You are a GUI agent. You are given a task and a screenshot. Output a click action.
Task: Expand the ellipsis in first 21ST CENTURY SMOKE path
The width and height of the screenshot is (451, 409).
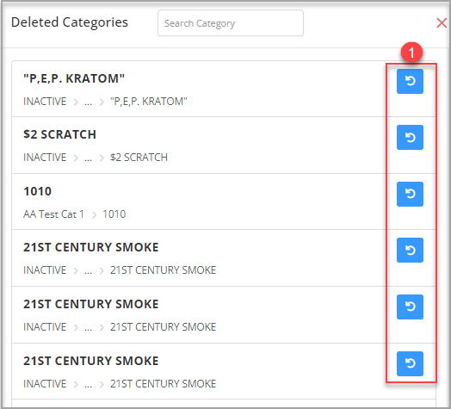click(89, 270)
